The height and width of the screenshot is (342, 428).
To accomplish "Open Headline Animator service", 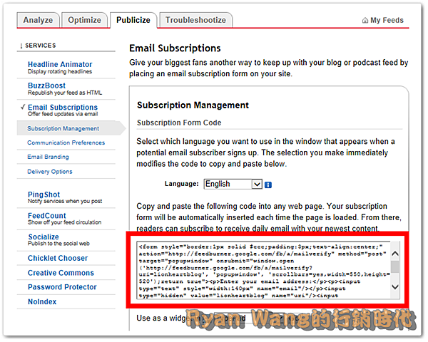I will pyautogui.click(x=60, y=64).
